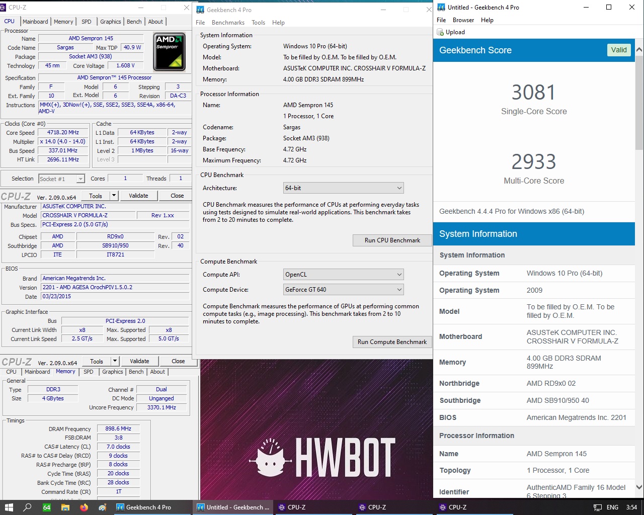Open the SPD tab in the bottom CPU-Z window
The image size is (644, 515).
[88, 372]
